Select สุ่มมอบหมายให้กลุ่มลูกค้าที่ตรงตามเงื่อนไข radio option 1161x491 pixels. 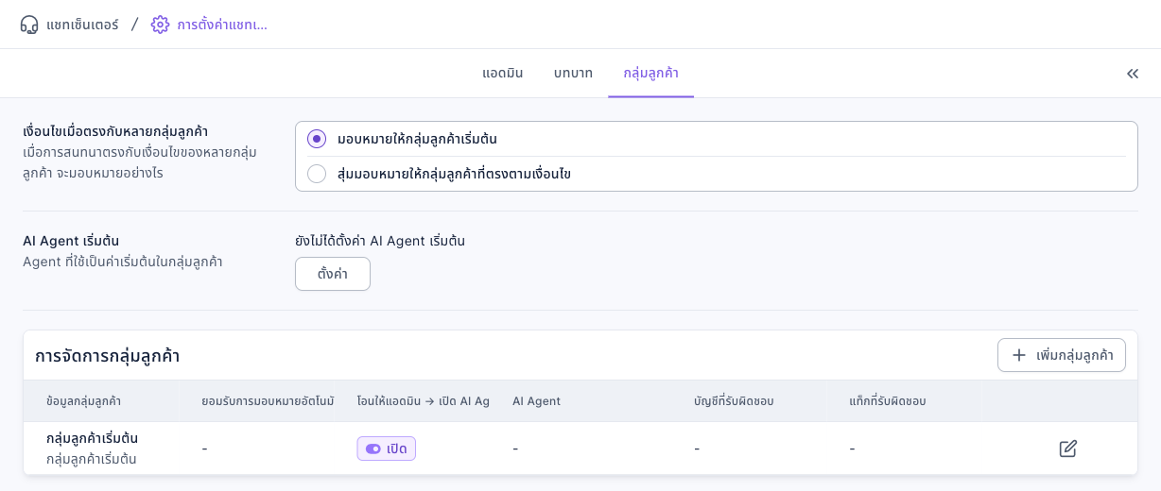[x=317, y=174]
